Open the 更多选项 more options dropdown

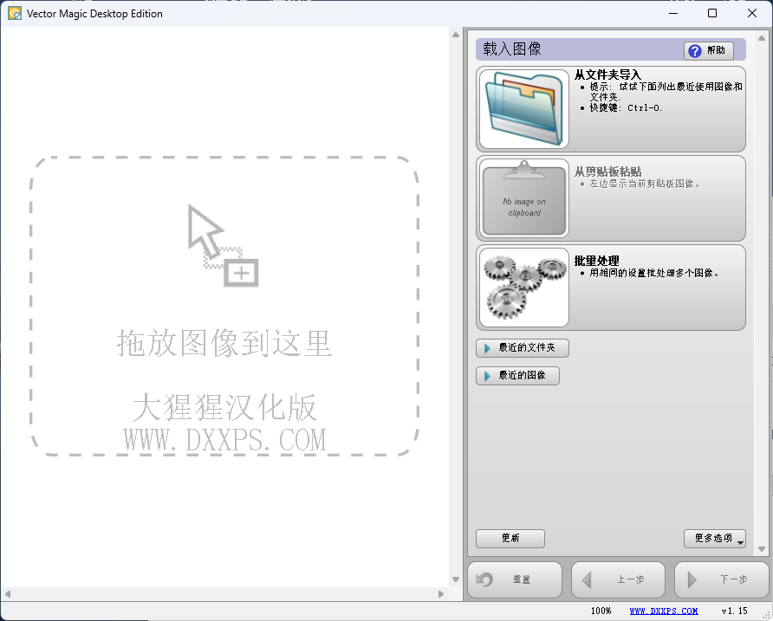click(714, 538)
